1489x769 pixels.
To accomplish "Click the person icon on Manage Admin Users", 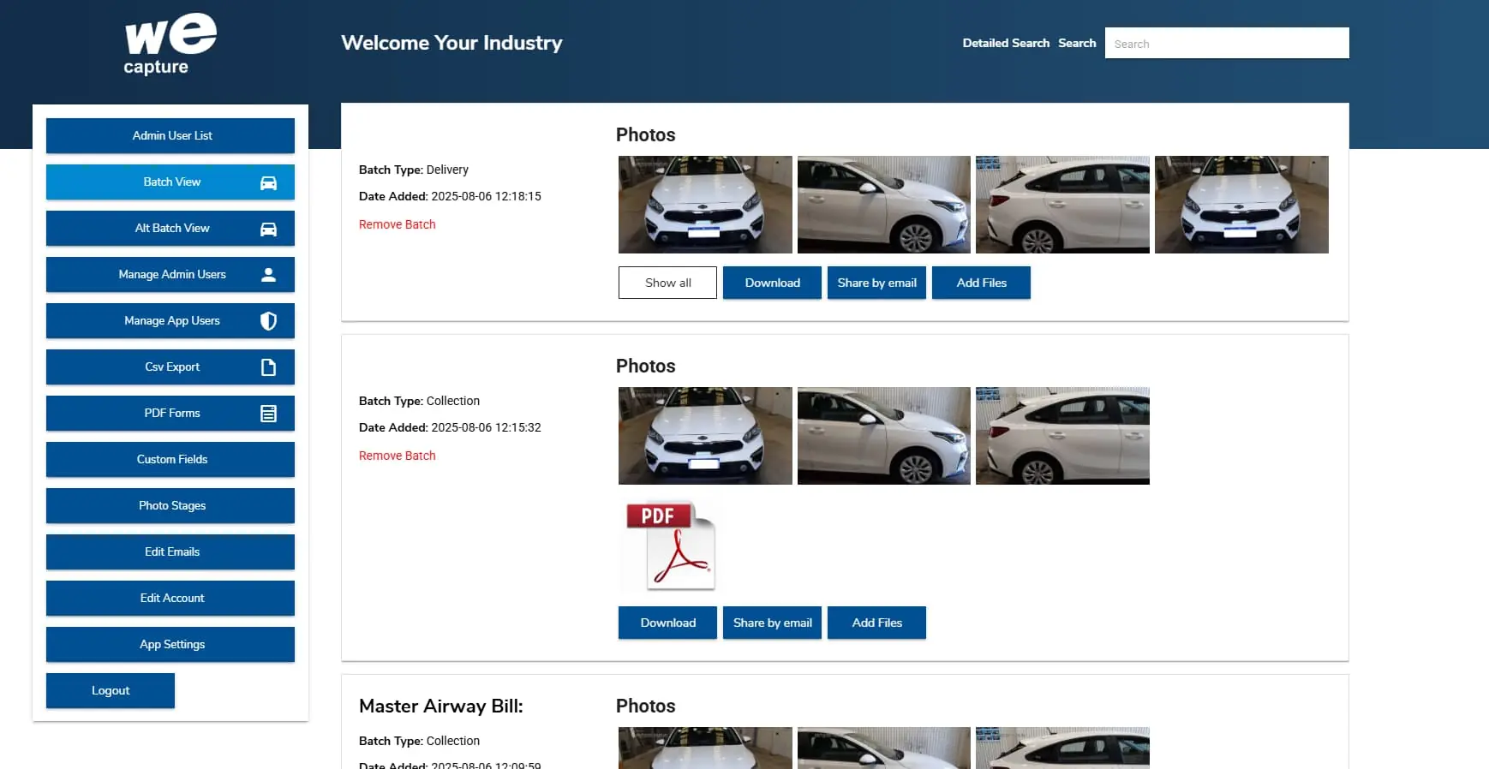I will 268,275.
